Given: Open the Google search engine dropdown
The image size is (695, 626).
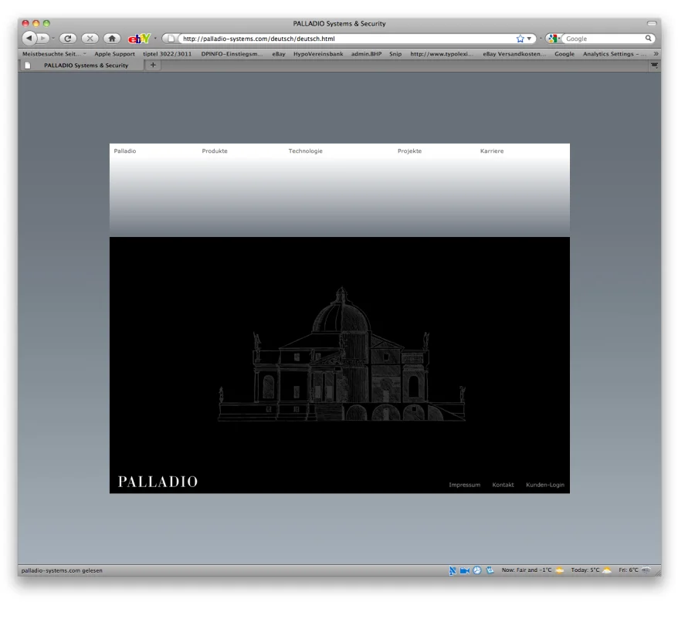Looking at the screenshot, I should [555, 38].
